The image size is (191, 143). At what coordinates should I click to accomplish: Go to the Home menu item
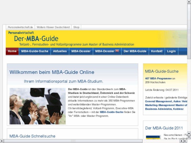(12, 51)
